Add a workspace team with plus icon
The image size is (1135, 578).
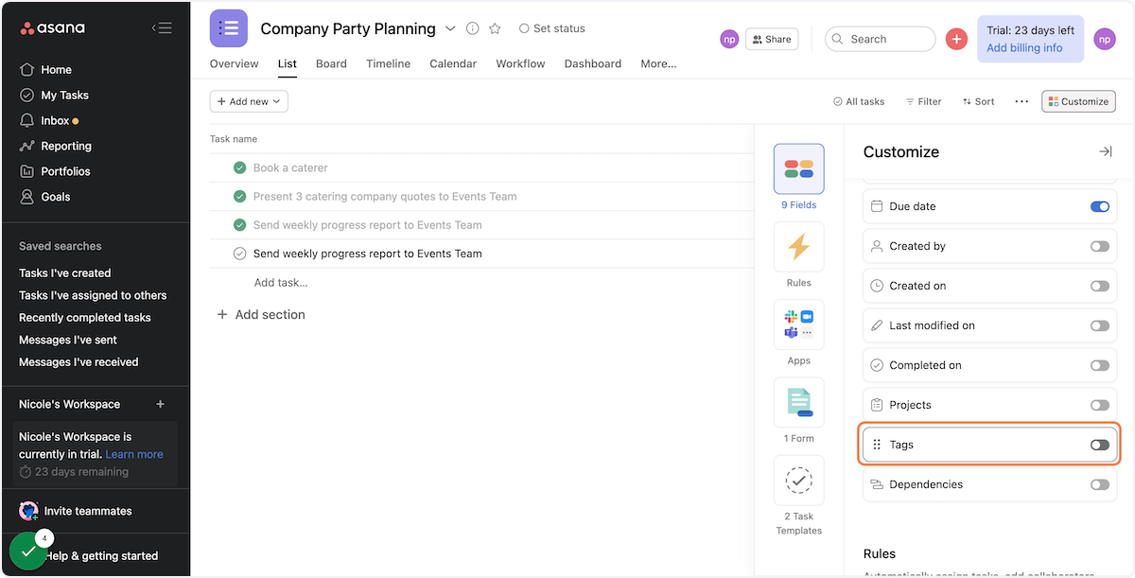pyautogui.click(x=161, y=404)
